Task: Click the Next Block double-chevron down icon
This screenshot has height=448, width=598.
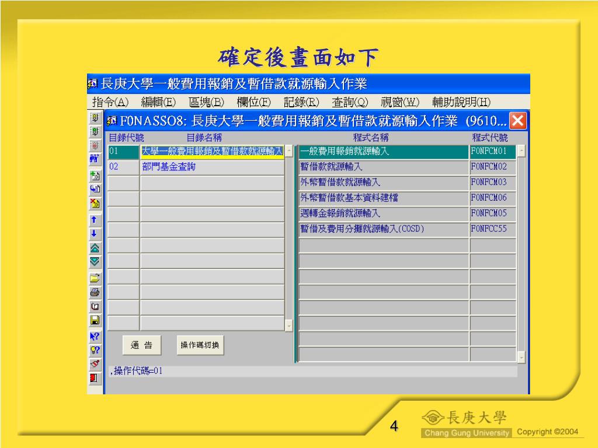Action: (x=95, y=261)
